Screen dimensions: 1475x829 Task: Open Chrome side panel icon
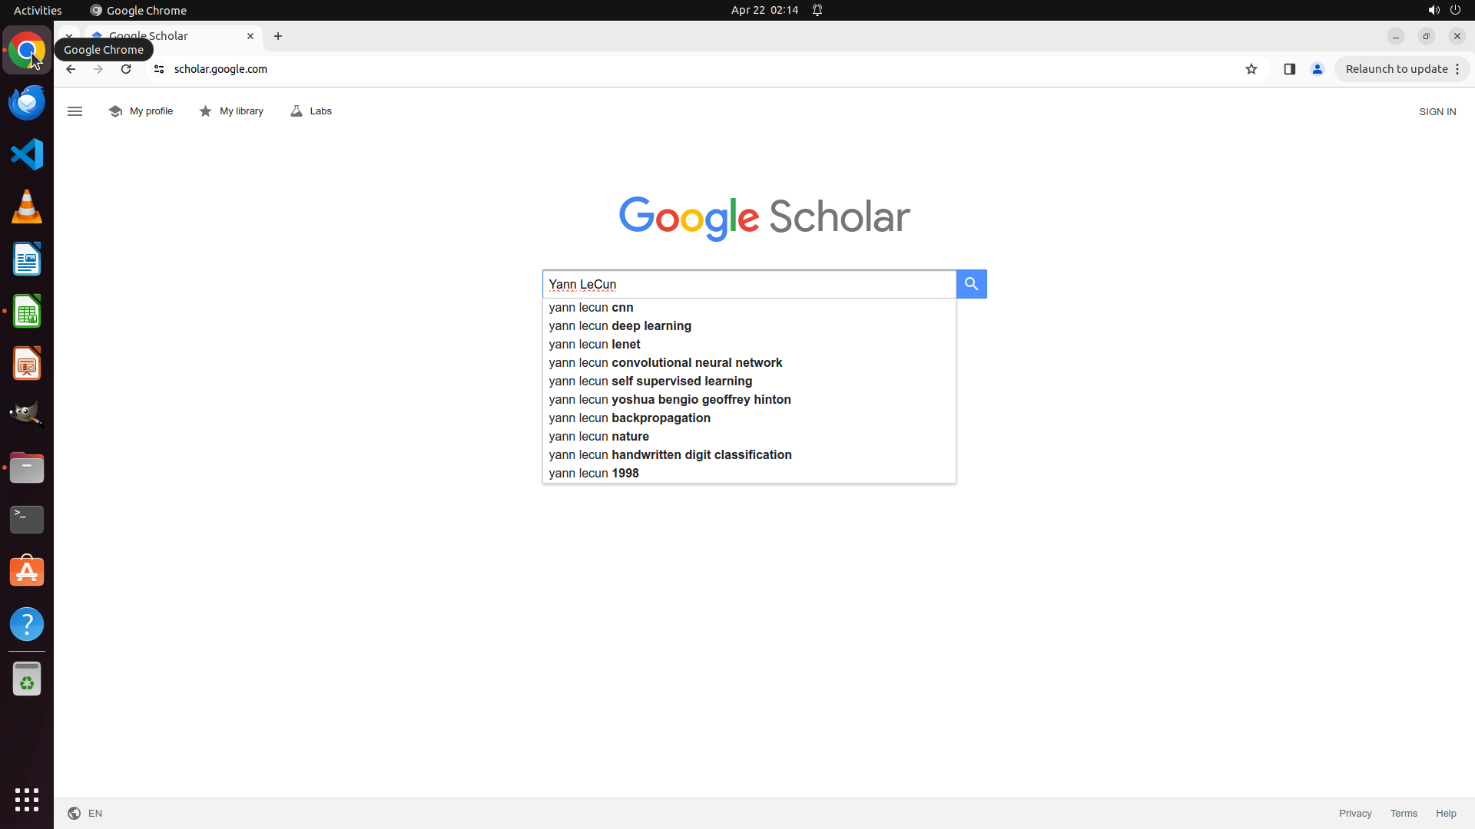tap(1289, 69)
